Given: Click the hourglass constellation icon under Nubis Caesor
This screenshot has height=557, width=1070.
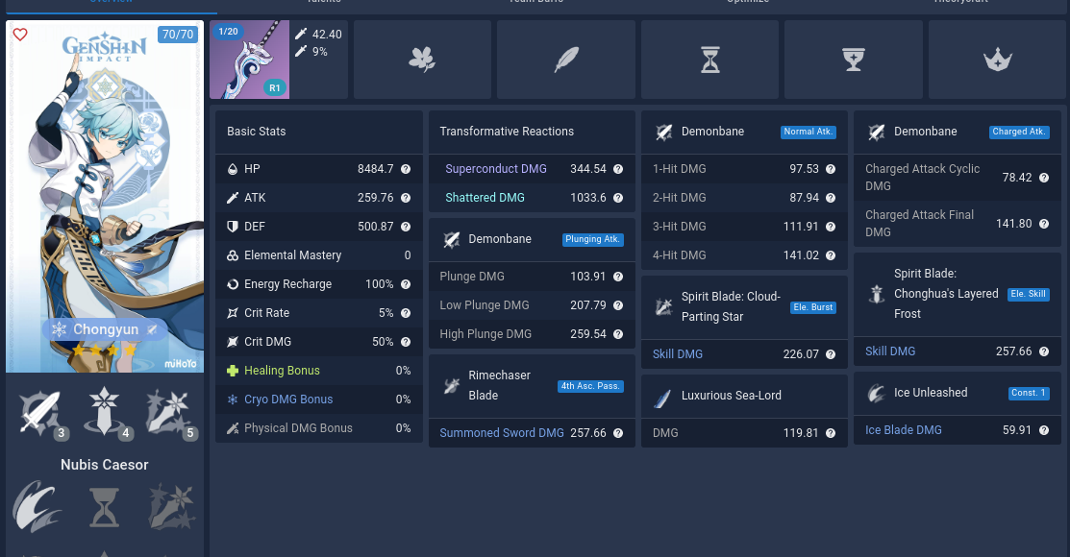Looking at the screenshot, I should click(x=104, y=506).
